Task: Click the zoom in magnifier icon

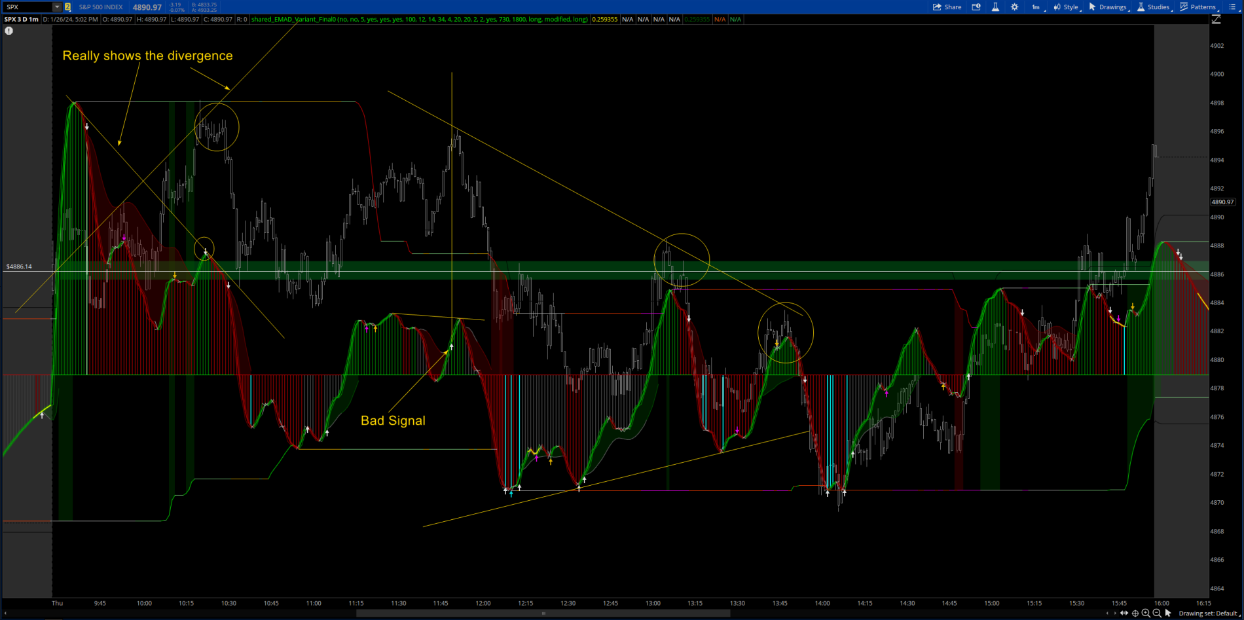Action: pyautogui.click(x=1146, y=613)
